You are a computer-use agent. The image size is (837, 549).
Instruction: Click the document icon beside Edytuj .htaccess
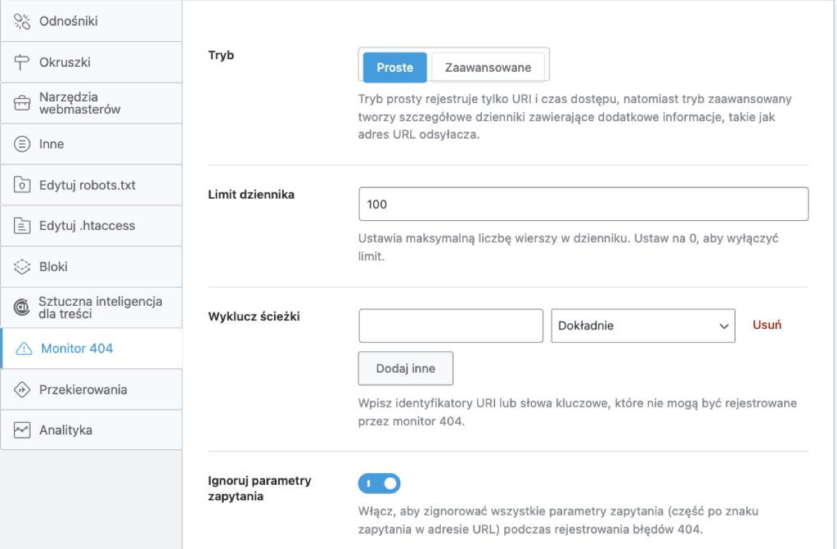[22, 226]
